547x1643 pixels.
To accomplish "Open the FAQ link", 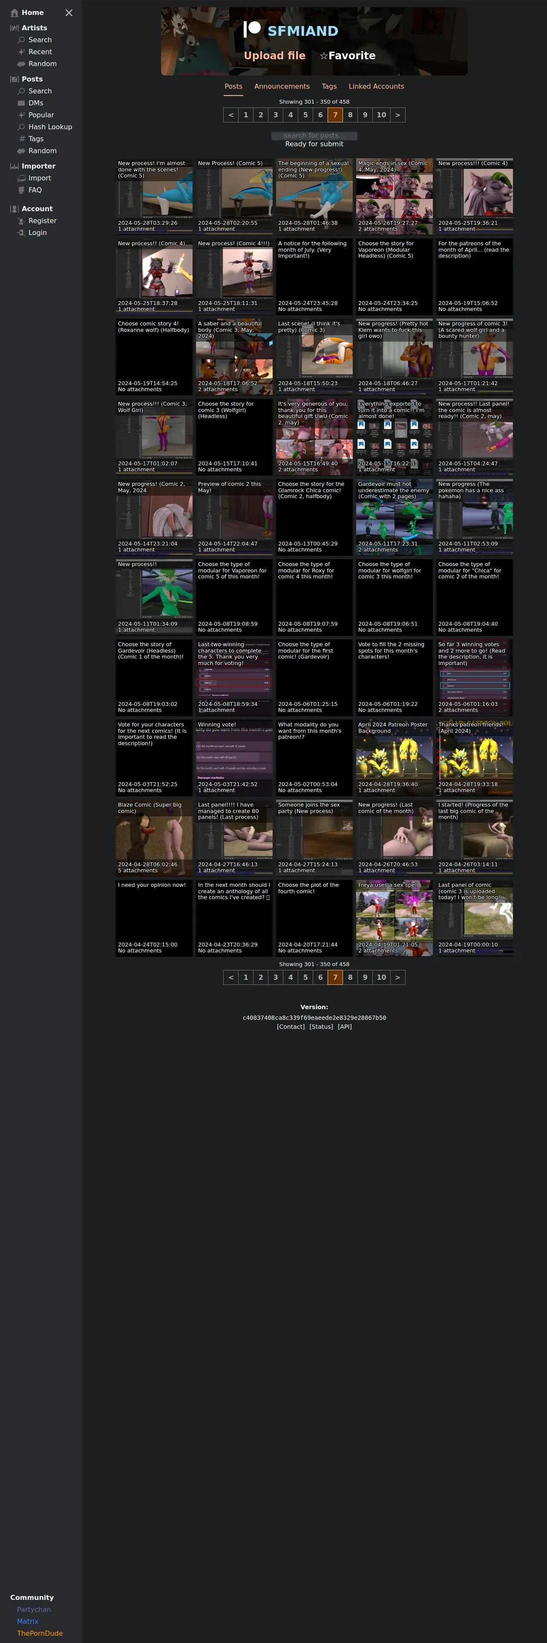I will pos(35,190).
